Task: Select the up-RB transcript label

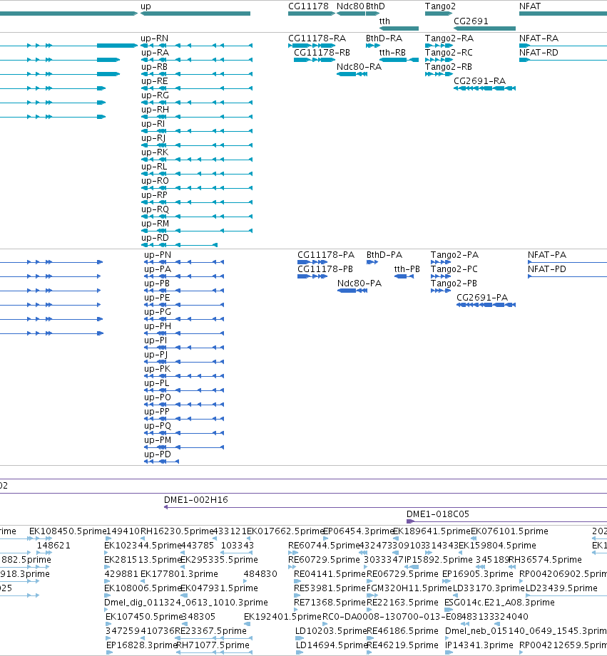Action: point(154,67)
